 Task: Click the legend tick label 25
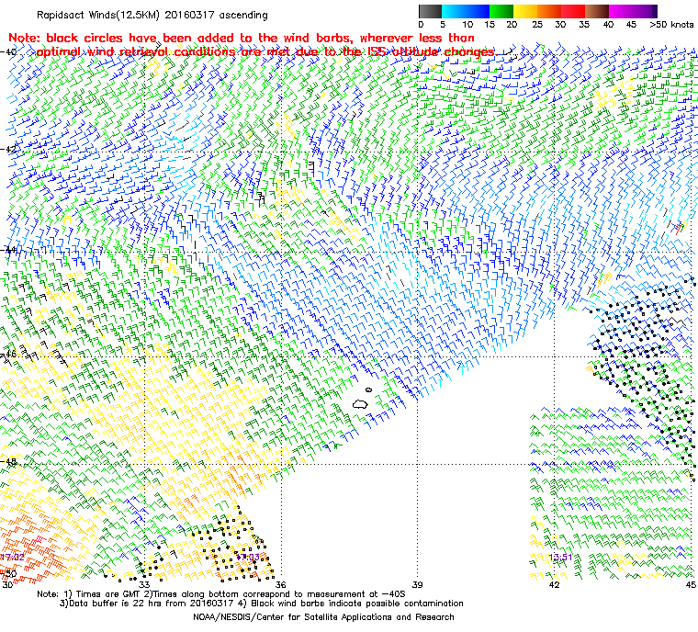pos(537,25)
